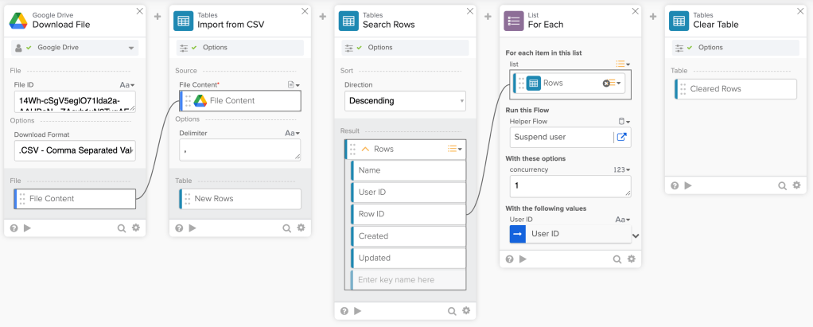The width and height of the screenshot is (813, 327).
Task: Change the File ID field type dropdown
Action: point(127,85)
